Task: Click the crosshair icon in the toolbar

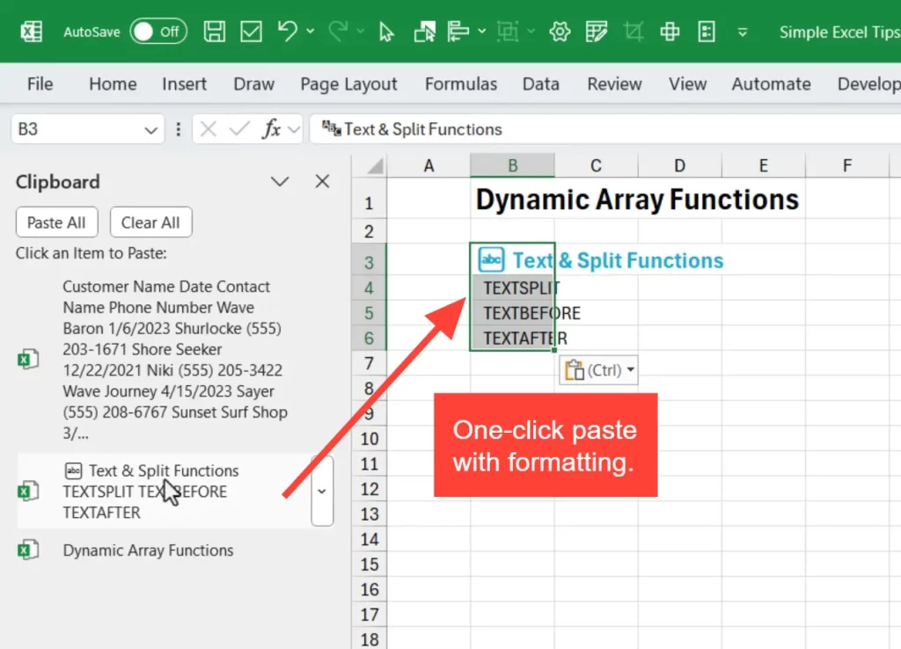Action: (670, 32)
